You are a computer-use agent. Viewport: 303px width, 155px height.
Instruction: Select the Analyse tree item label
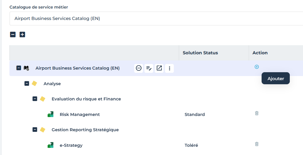pyautogui.click(x=52, y=84)
